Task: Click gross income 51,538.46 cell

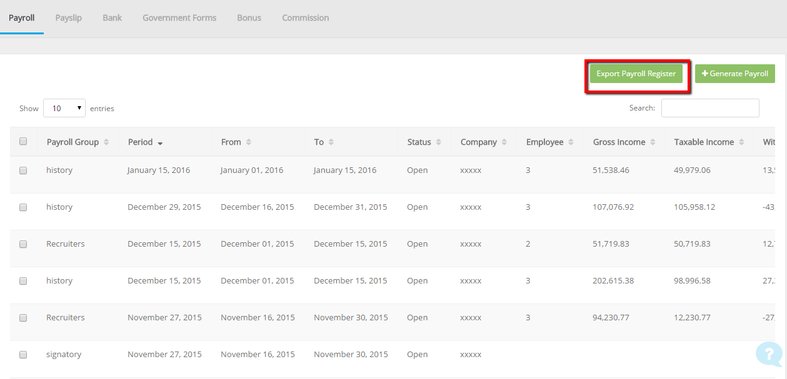Action: 612,170
